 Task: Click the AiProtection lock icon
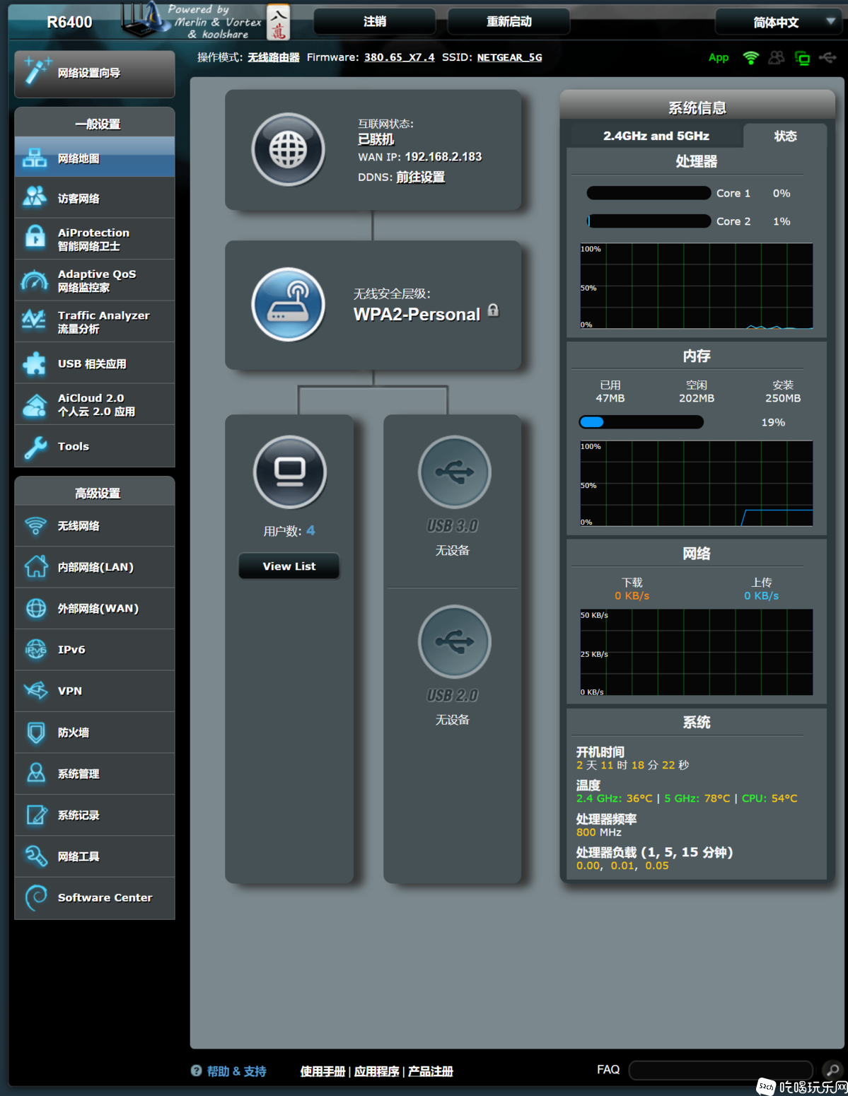pos(35,238)
